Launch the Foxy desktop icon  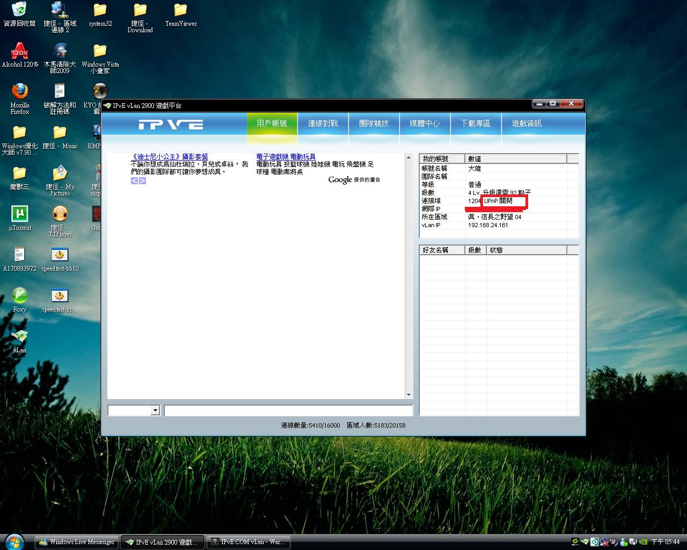coord(19,300)
